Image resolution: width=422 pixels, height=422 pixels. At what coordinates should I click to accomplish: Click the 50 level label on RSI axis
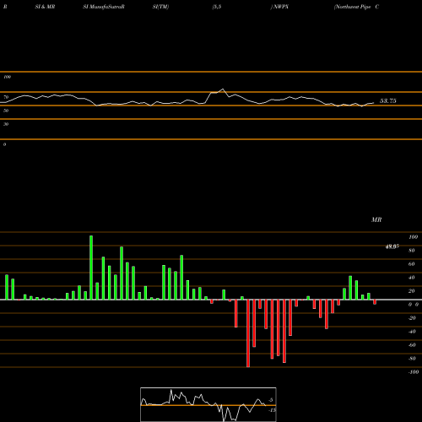pyautogui.click(x=6, y=111)
